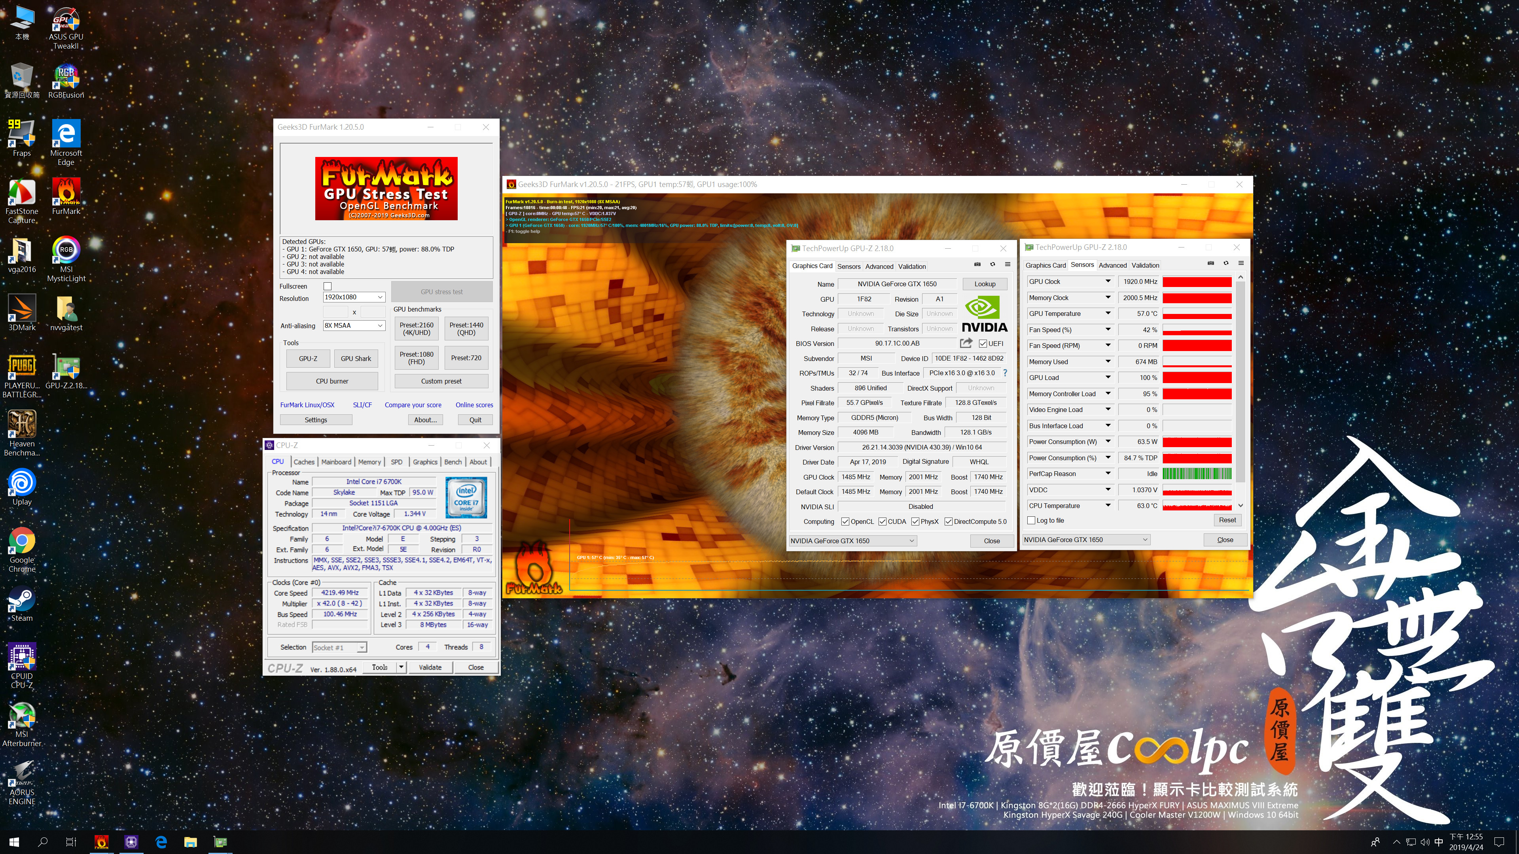The width and height of the screenshot is (1519, 854).
Task: Open nvvgatest folder icon
Action: 66,313
